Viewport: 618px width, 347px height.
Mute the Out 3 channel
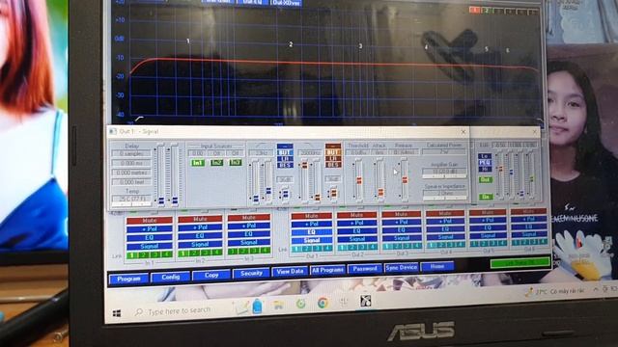click(402, 214)
